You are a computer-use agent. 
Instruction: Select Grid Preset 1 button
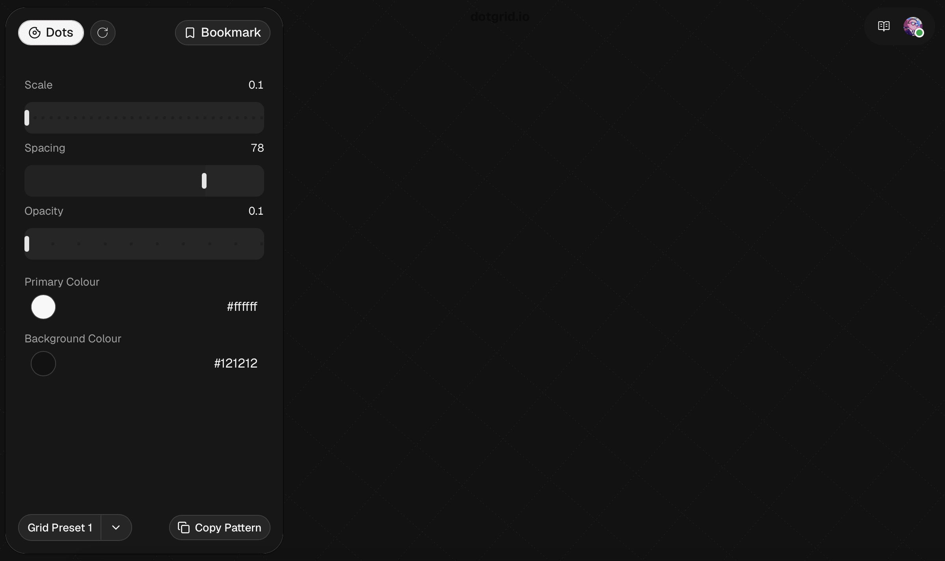60,528
